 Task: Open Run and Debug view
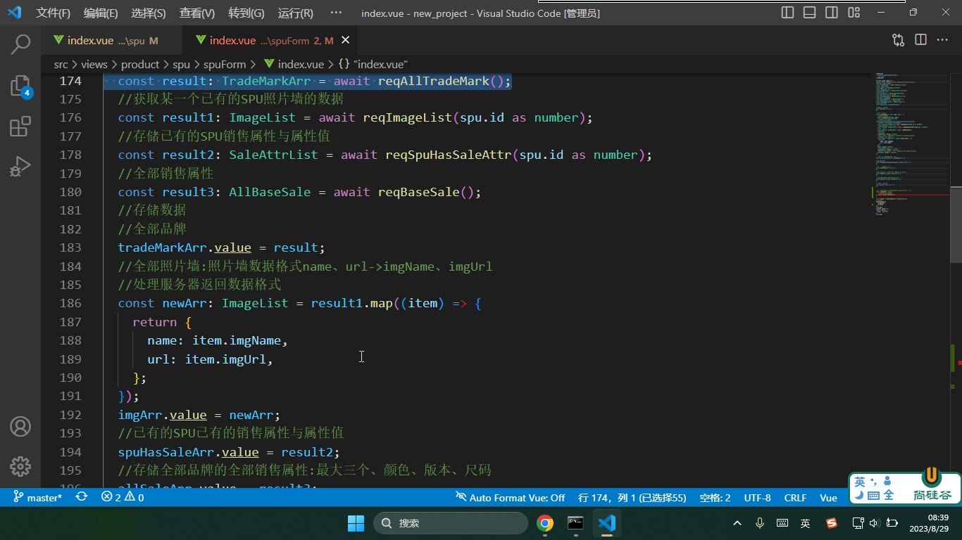point(20,167)
